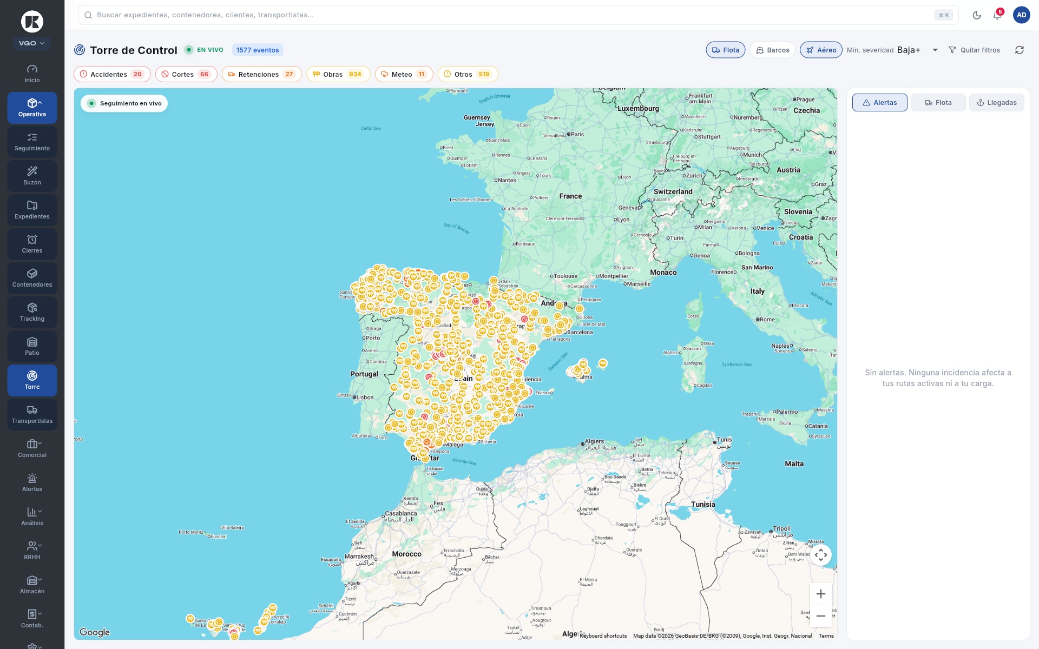Viewport: 1039px width, 649px height.
Task: Open Transportistas sidebar item
Action: [32, 414]
